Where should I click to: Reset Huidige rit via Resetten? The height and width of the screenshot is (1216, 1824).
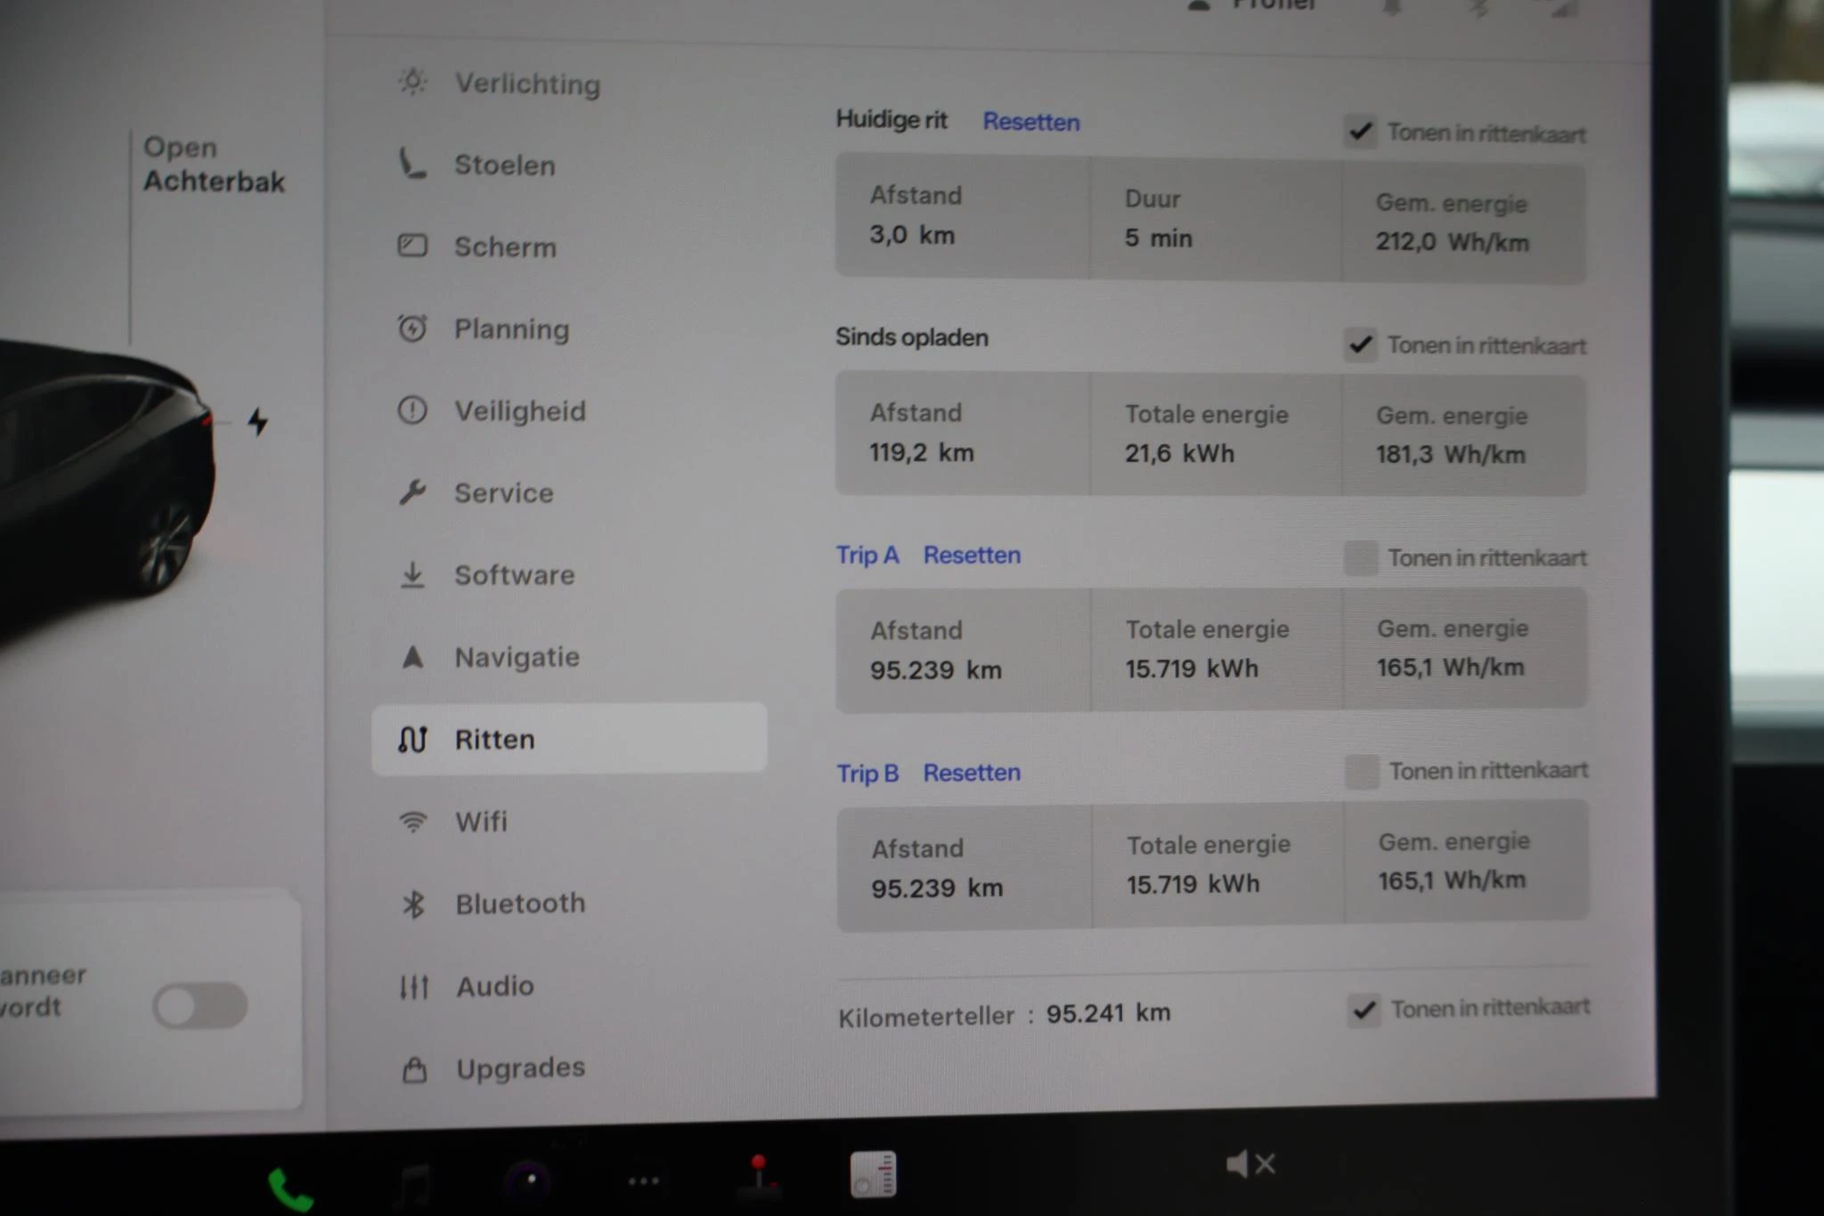coord(1030,122)
